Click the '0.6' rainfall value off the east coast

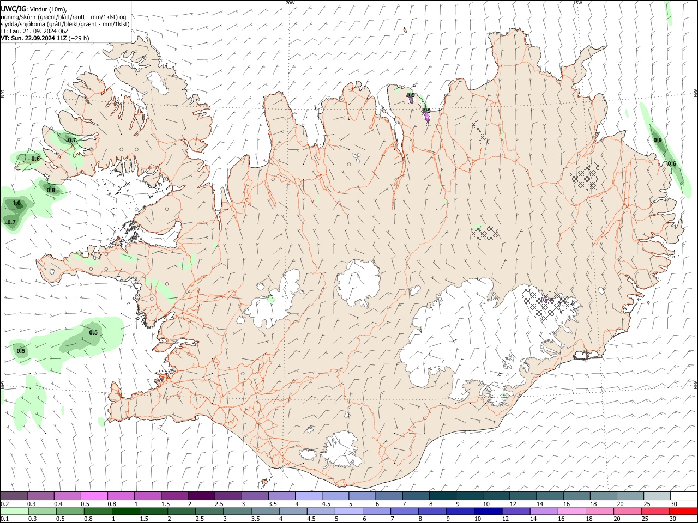(x=672, y=163)
